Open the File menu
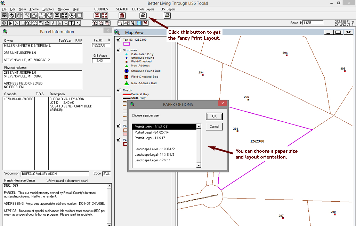This screenshot has height=226, width=356. pos(4,9)
